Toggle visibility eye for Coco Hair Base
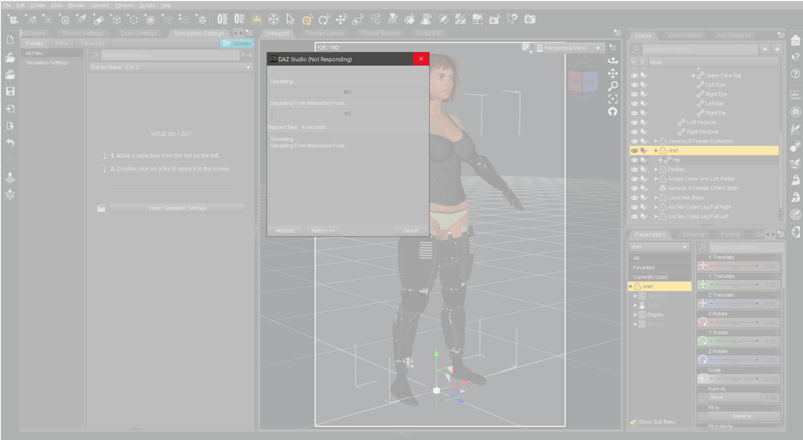Image resolution: width=803 pixels, height=440 pixels. 634,198
